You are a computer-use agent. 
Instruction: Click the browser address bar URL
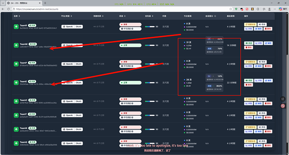click(x=37, y=9)
